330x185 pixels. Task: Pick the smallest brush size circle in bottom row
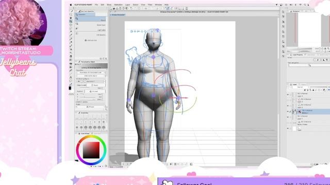pyautogui.click(x=77, y=127)
